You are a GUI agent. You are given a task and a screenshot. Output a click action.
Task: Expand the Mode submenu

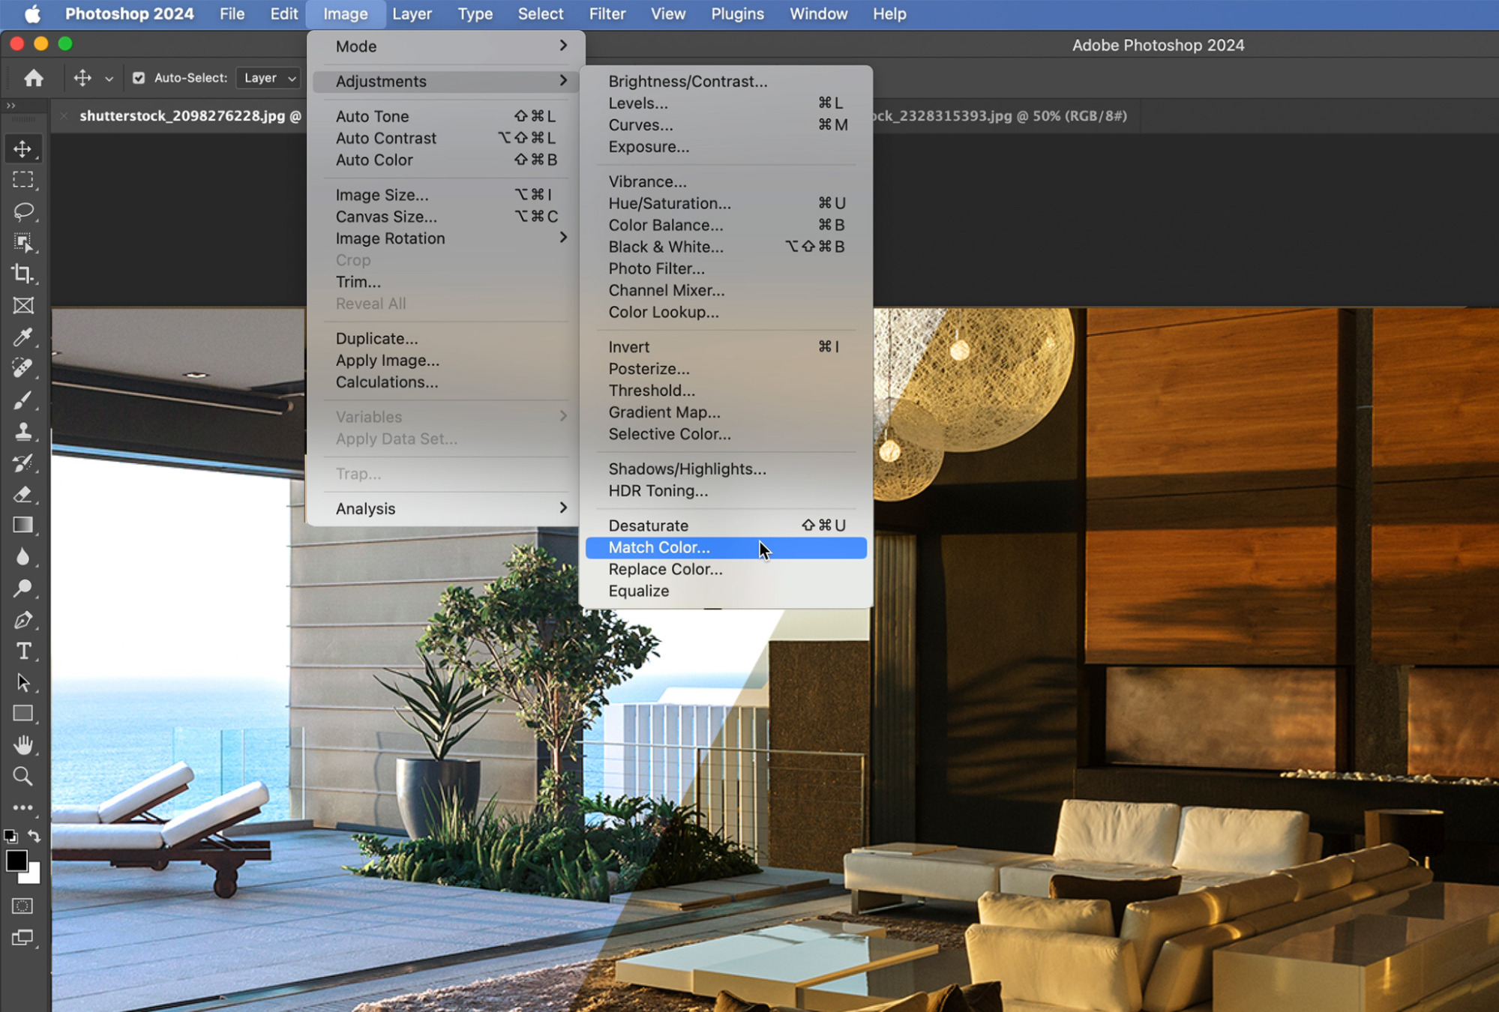click(x=445, y=46)
